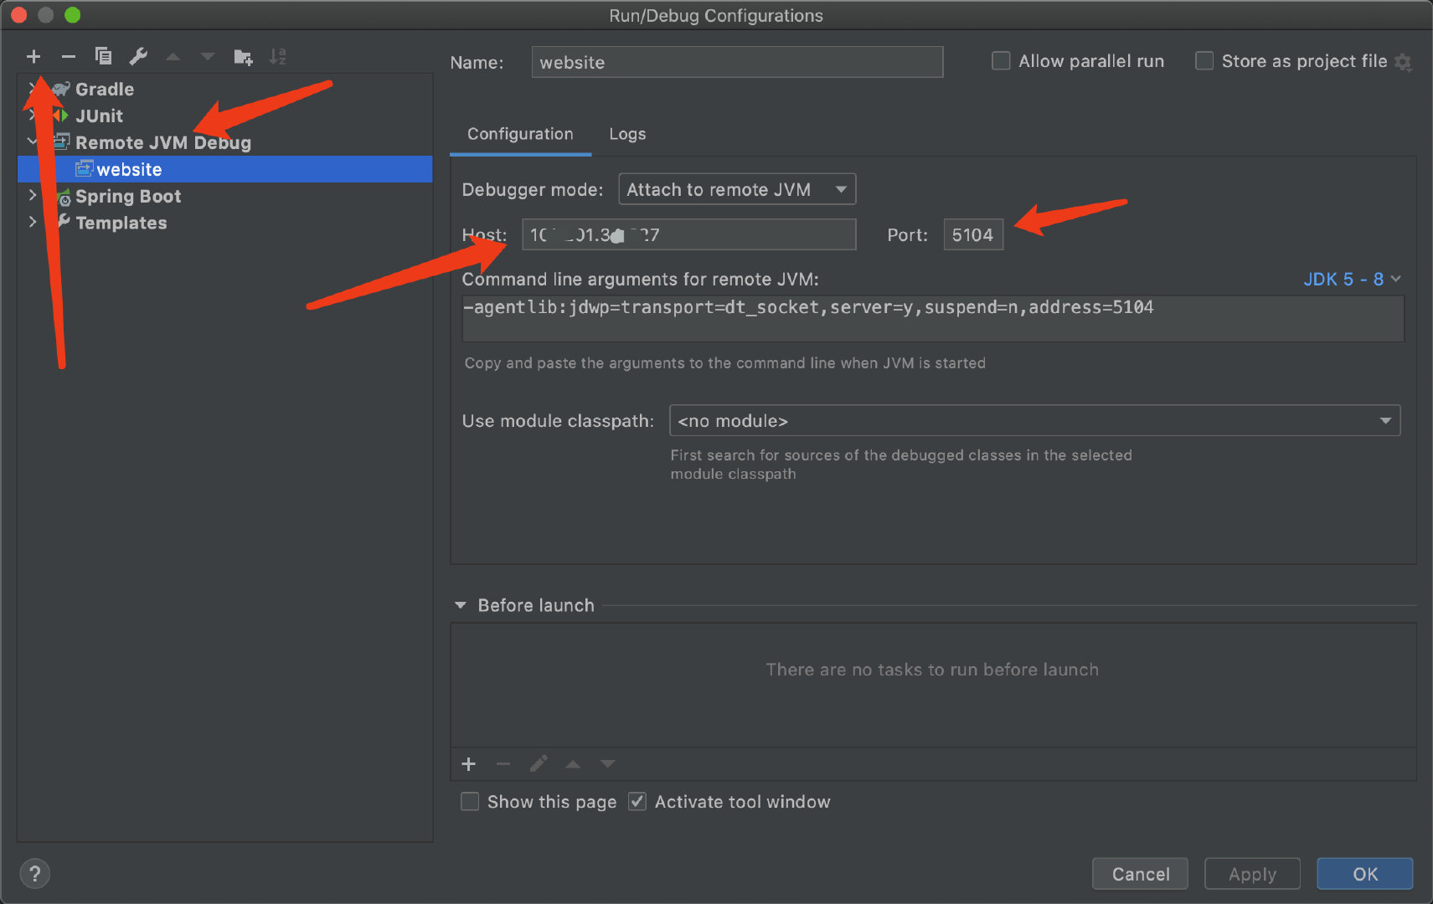The image size is (1433, 904).
Task: Switch to the Configuration tab
Action: pyautogui.click(x=520, y=134)
